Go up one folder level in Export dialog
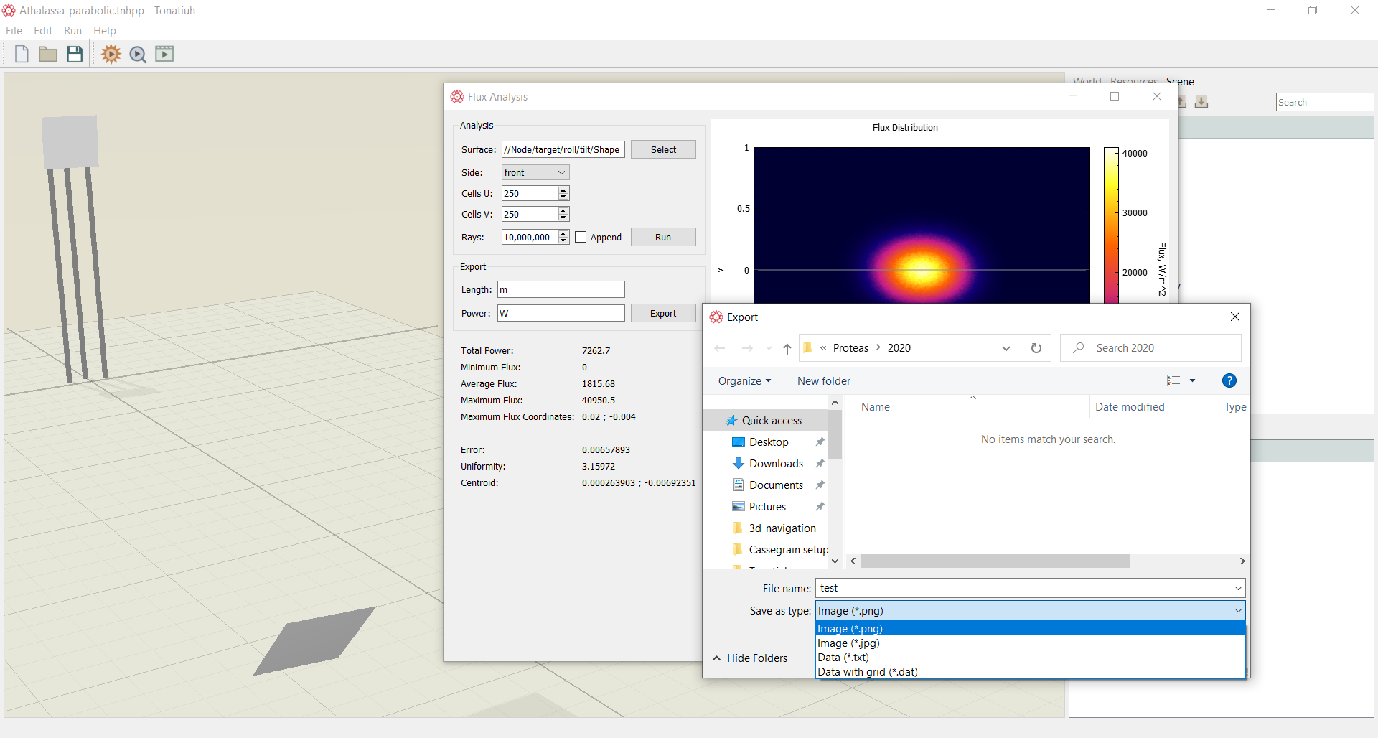Viewport: 1378px width, 738px height. click(787, 348)
